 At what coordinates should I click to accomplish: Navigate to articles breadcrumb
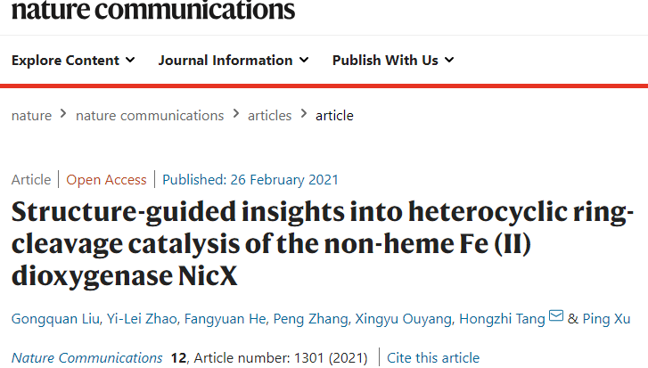269,115
